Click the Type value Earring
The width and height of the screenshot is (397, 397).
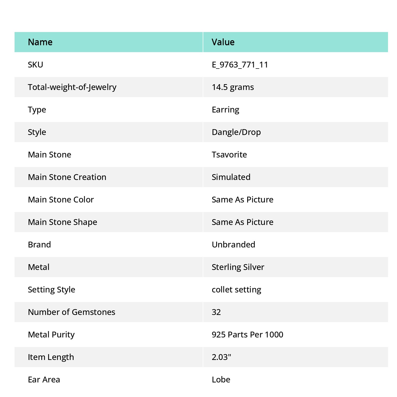225,110
